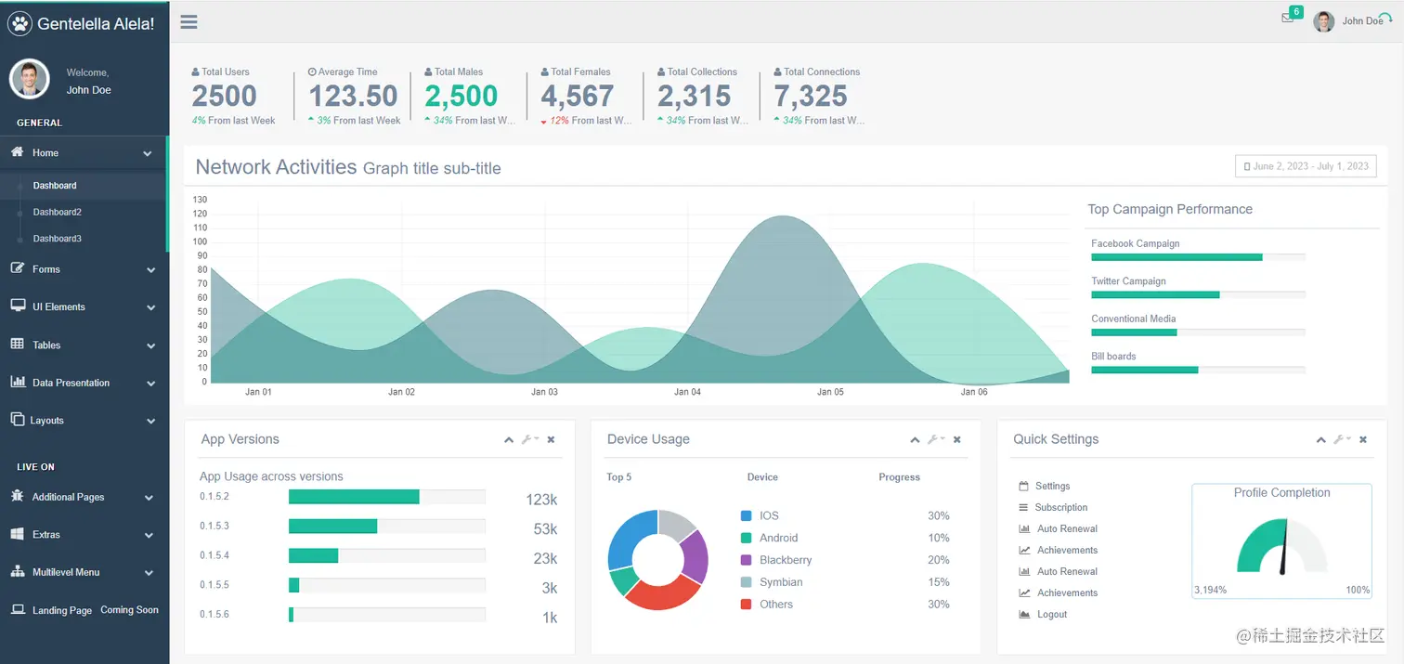This screenshot has height=664, width=1404.
Task: Open the date range picker field
Action: click(1306, 166)
